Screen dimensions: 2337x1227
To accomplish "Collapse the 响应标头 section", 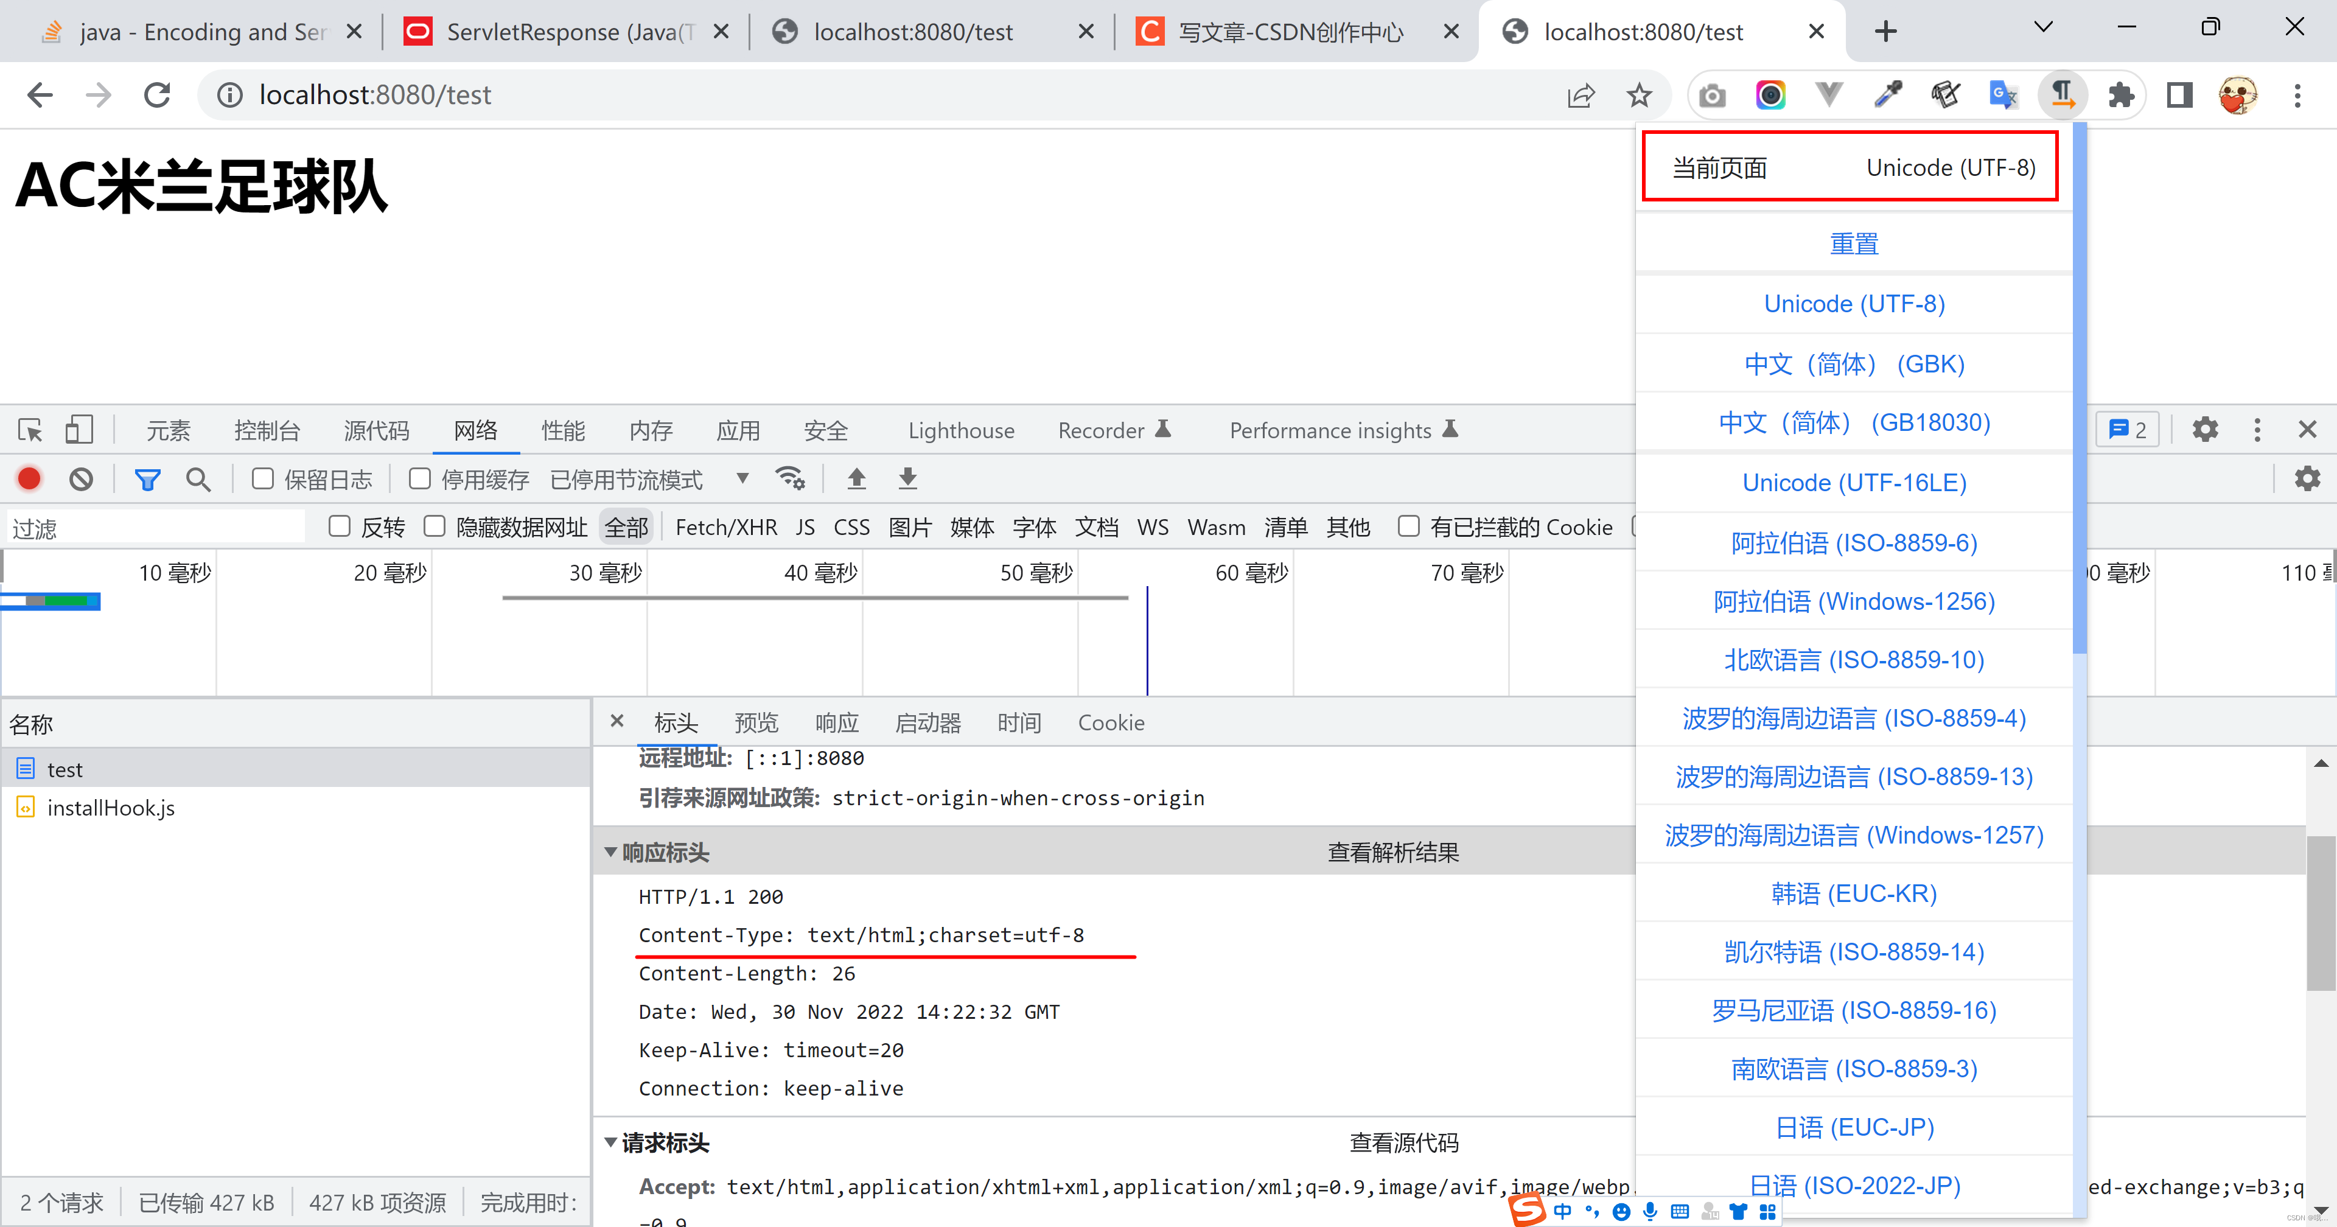I will coord(610,852).
